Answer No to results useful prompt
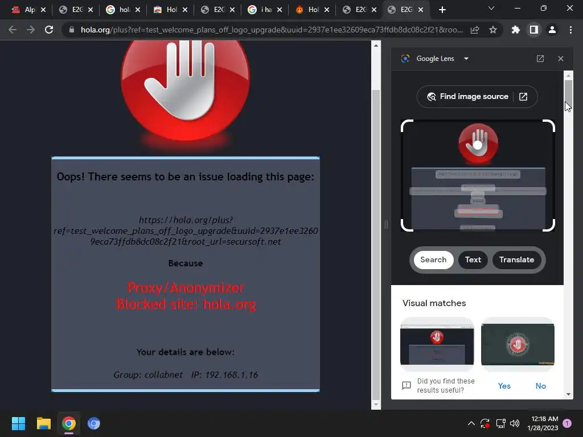This screenshot has height=437, width=583. (541, 386)
